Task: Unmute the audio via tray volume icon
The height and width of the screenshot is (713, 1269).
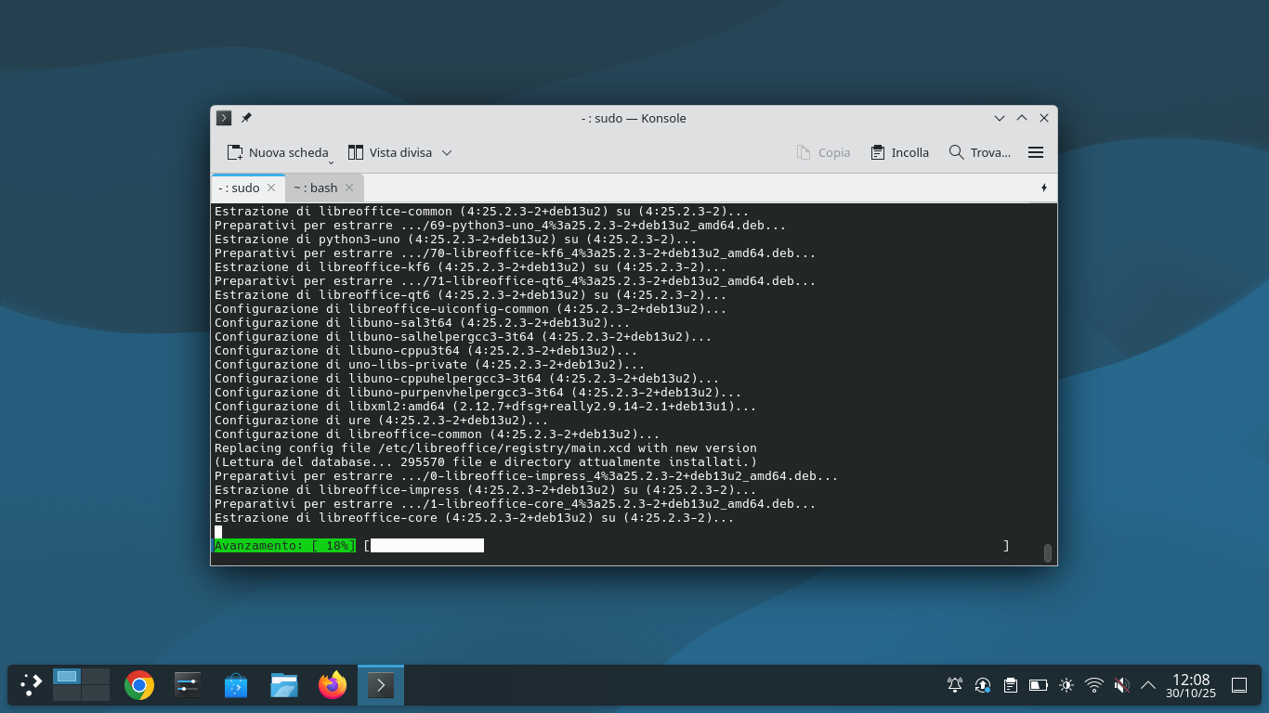Action: pyautogui.click(x=1121, y=684)
